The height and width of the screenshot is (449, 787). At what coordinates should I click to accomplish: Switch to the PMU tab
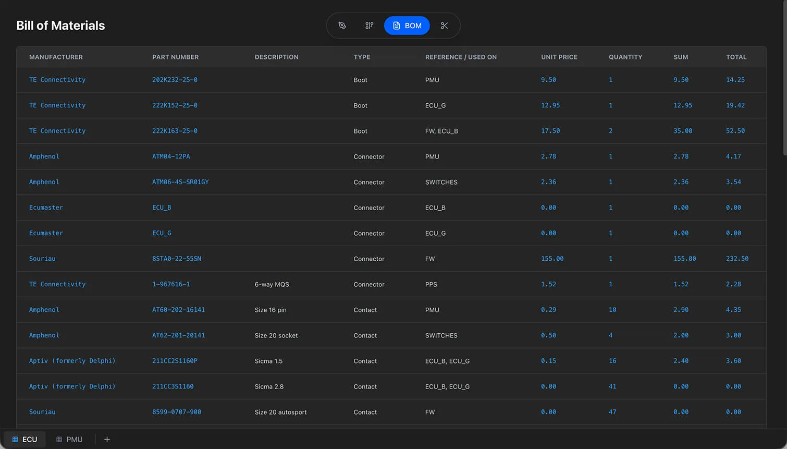point(69,439)
